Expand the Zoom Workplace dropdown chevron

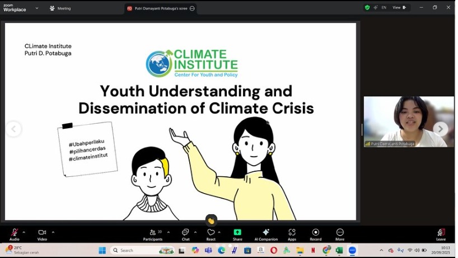[x=37, y=8]
